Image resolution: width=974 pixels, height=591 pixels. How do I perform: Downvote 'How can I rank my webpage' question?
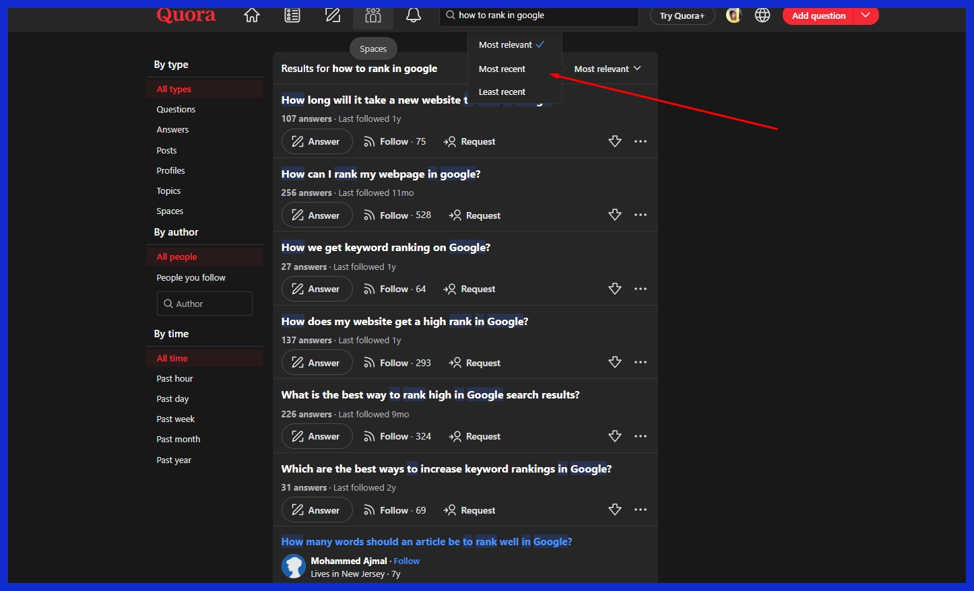[615, 215]
